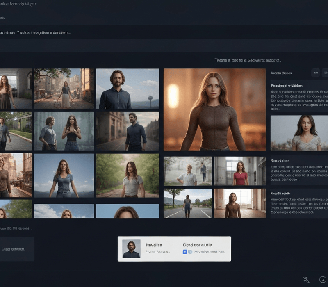
Task: Click the blue square icon in the white popup
Action: 185,252
